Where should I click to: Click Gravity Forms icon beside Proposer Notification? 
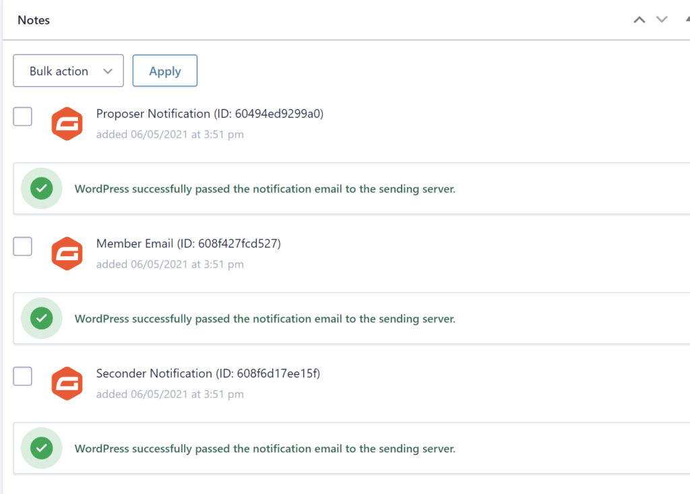pyautogui.click(x=67, y=124)
